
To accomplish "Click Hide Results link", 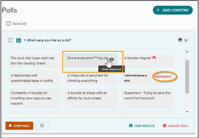I will (142, 126).
